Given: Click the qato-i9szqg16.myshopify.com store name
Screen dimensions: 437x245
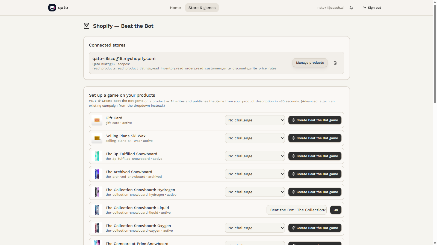Looking at the screenshot, I should click(x=124, y=59).
